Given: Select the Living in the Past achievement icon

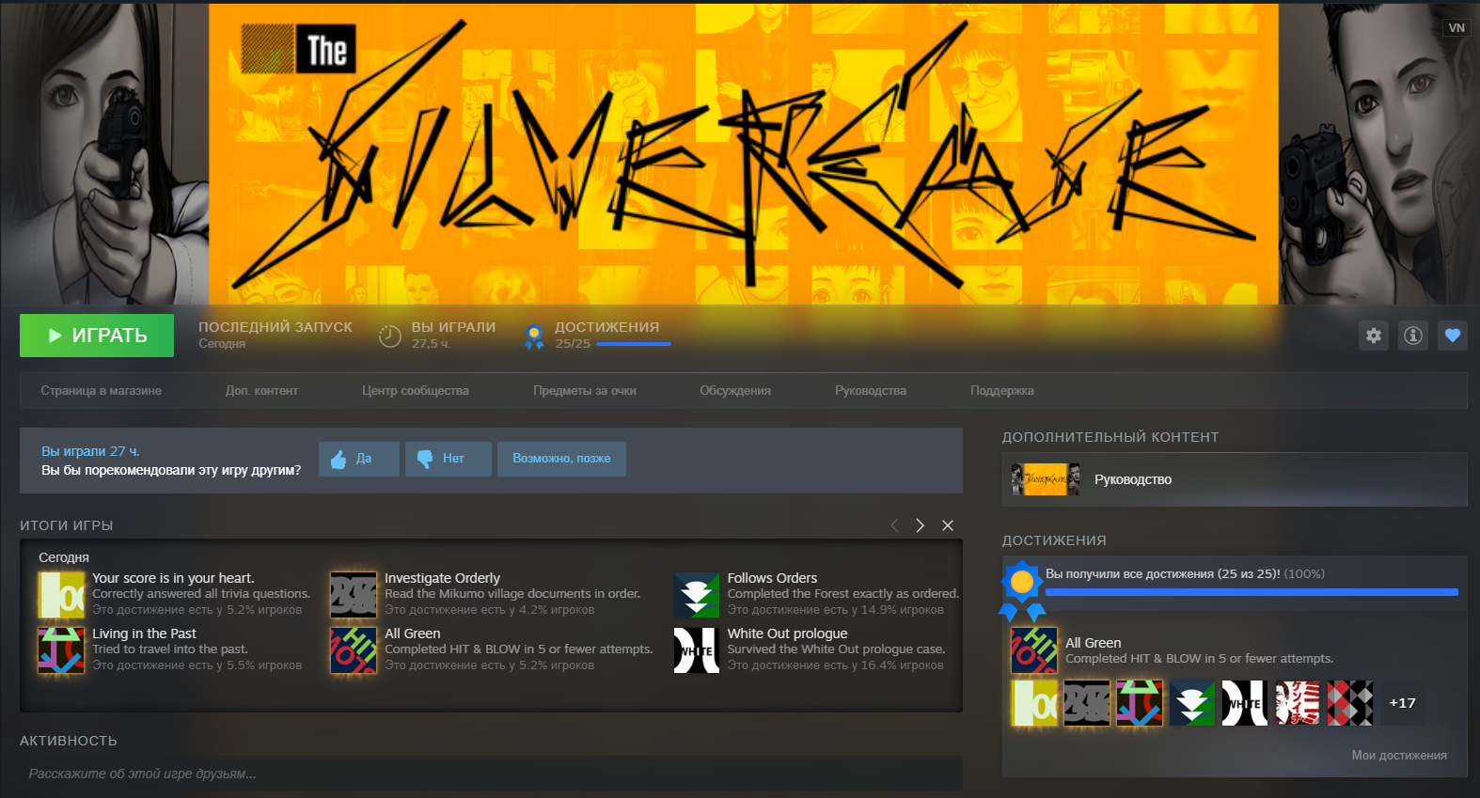Looking at the screenshot, I should point(61,650).
